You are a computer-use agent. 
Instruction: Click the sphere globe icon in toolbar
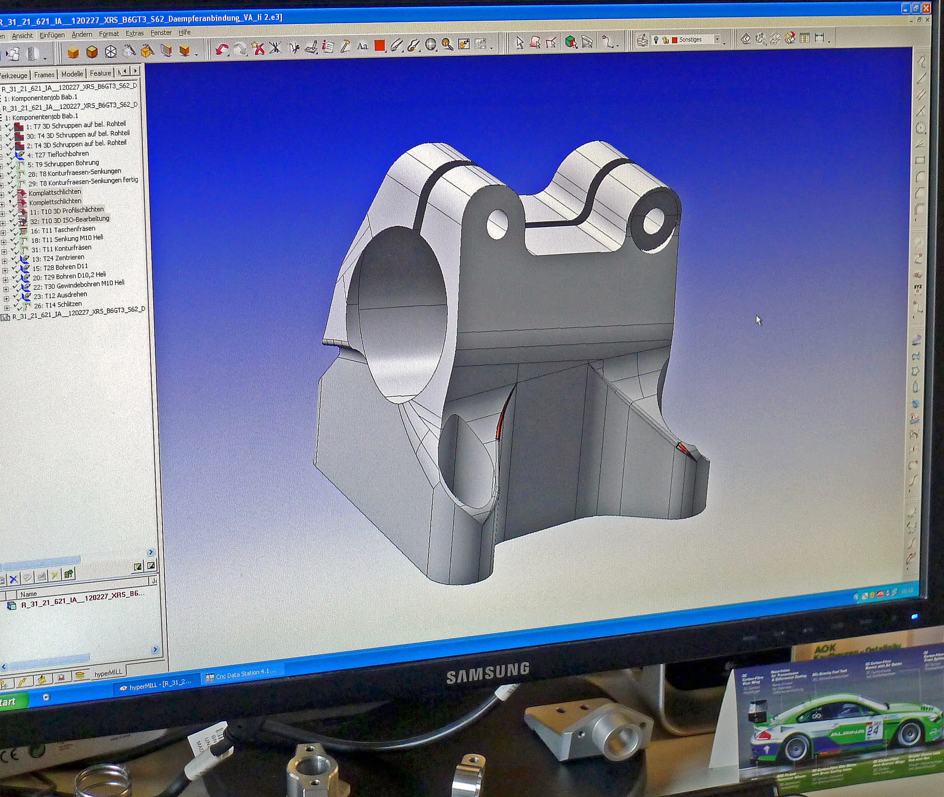431,45
